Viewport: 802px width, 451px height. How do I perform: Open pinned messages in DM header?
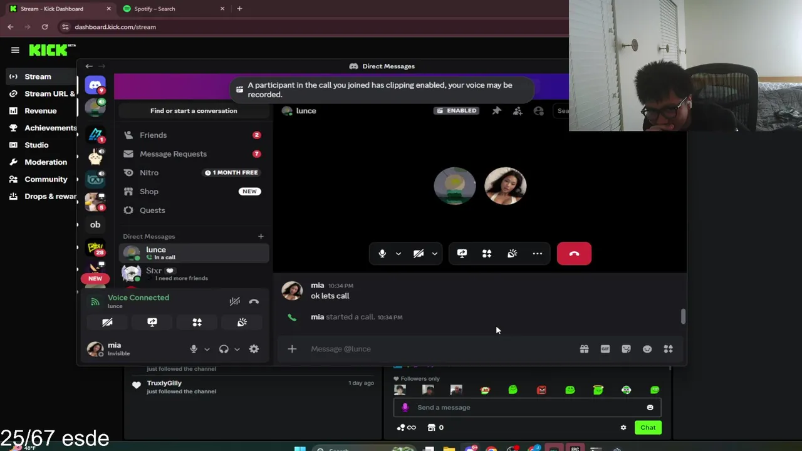(x=496, y=111)
